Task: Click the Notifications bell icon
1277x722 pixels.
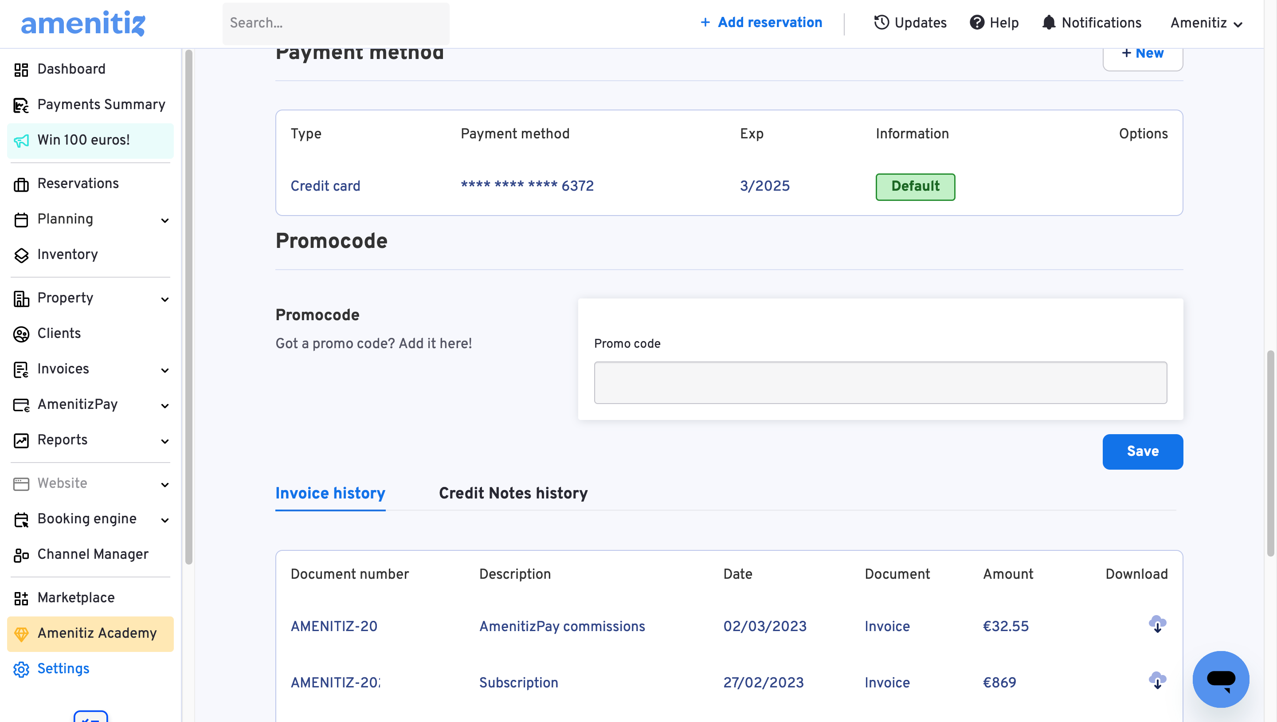Action: tap(1049, 22)
